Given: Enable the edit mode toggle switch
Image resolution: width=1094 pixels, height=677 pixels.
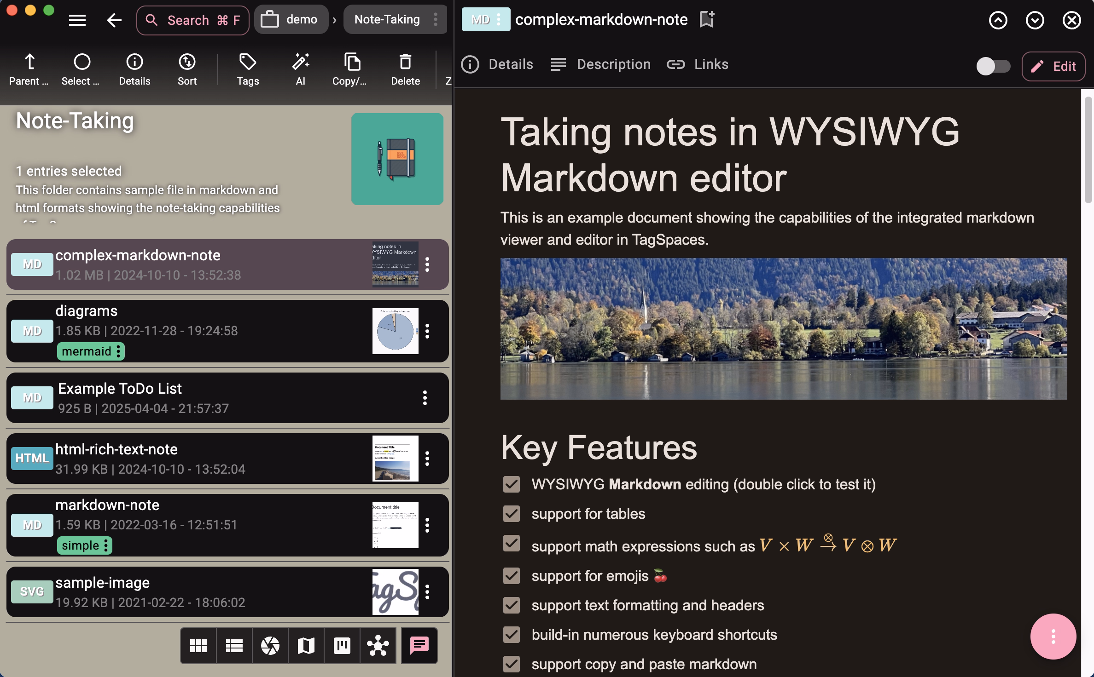Looking at the screenshot, I should [x=993, y=66].
